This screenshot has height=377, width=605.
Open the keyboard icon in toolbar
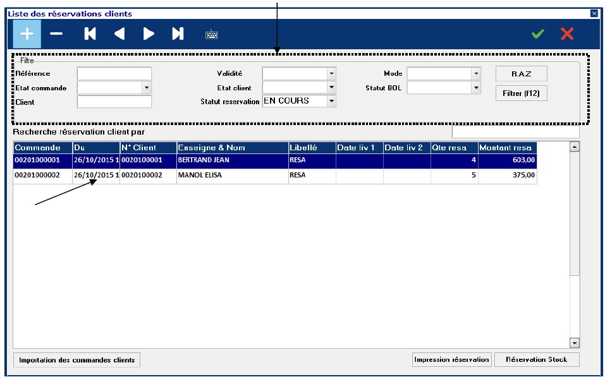211,35
